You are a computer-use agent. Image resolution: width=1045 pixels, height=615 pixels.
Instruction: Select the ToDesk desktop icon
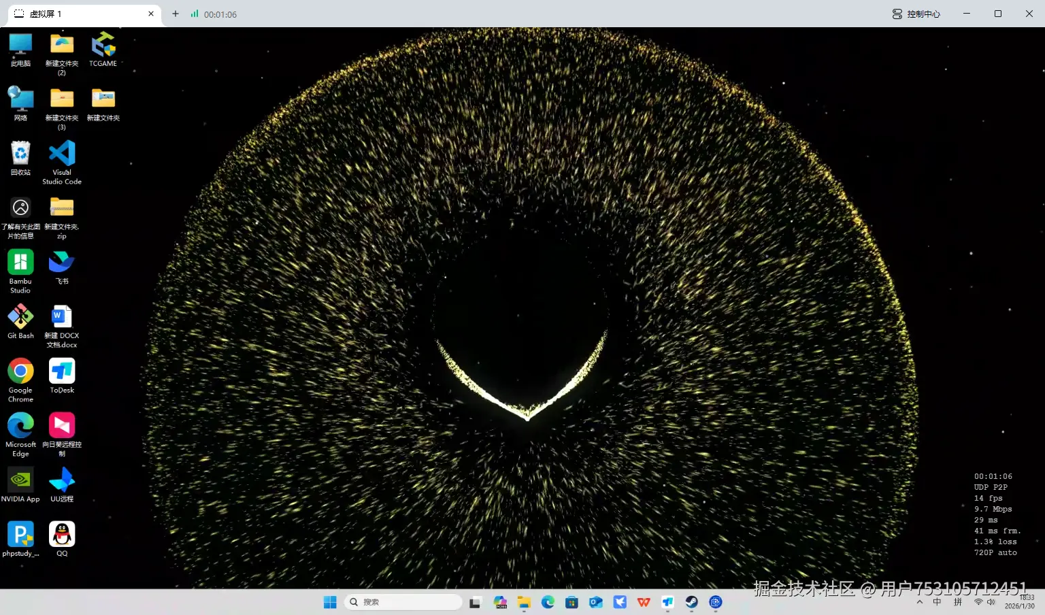pyautogui.click(x=62, y=371)
